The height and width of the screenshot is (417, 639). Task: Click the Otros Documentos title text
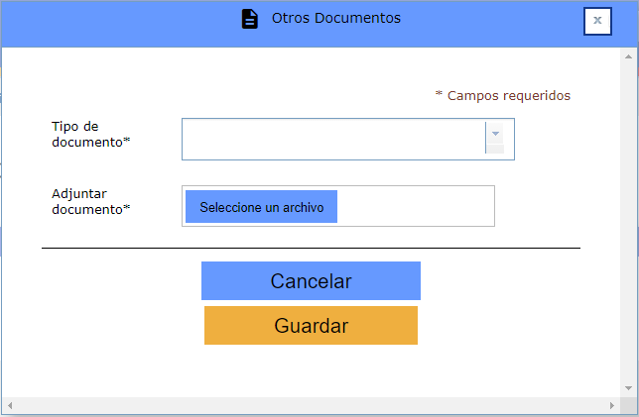click(x=336, y=19)
